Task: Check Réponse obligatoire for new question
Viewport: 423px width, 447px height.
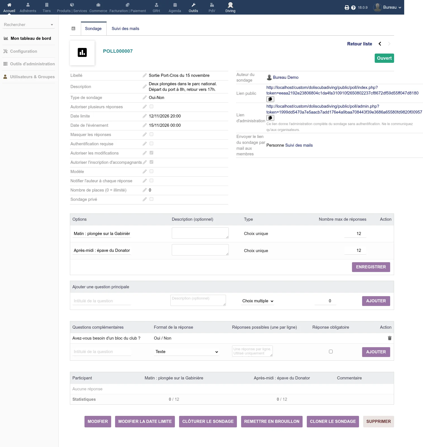Action: [331, 351]
